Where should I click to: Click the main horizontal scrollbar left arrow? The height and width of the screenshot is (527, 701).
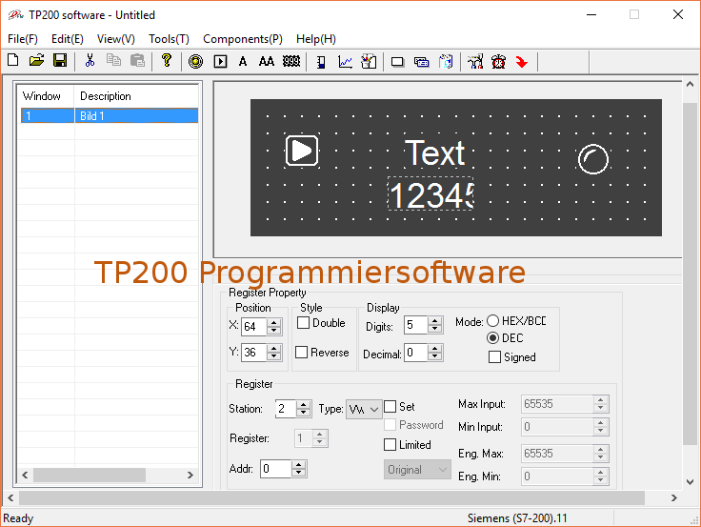click(x=10, y=497)
